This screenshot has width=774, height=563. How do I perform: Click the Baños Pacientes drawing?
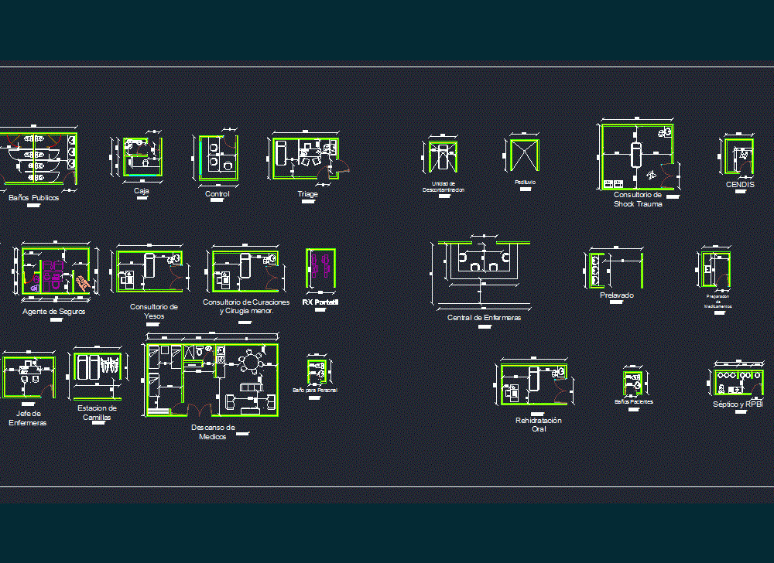(633, 382)
